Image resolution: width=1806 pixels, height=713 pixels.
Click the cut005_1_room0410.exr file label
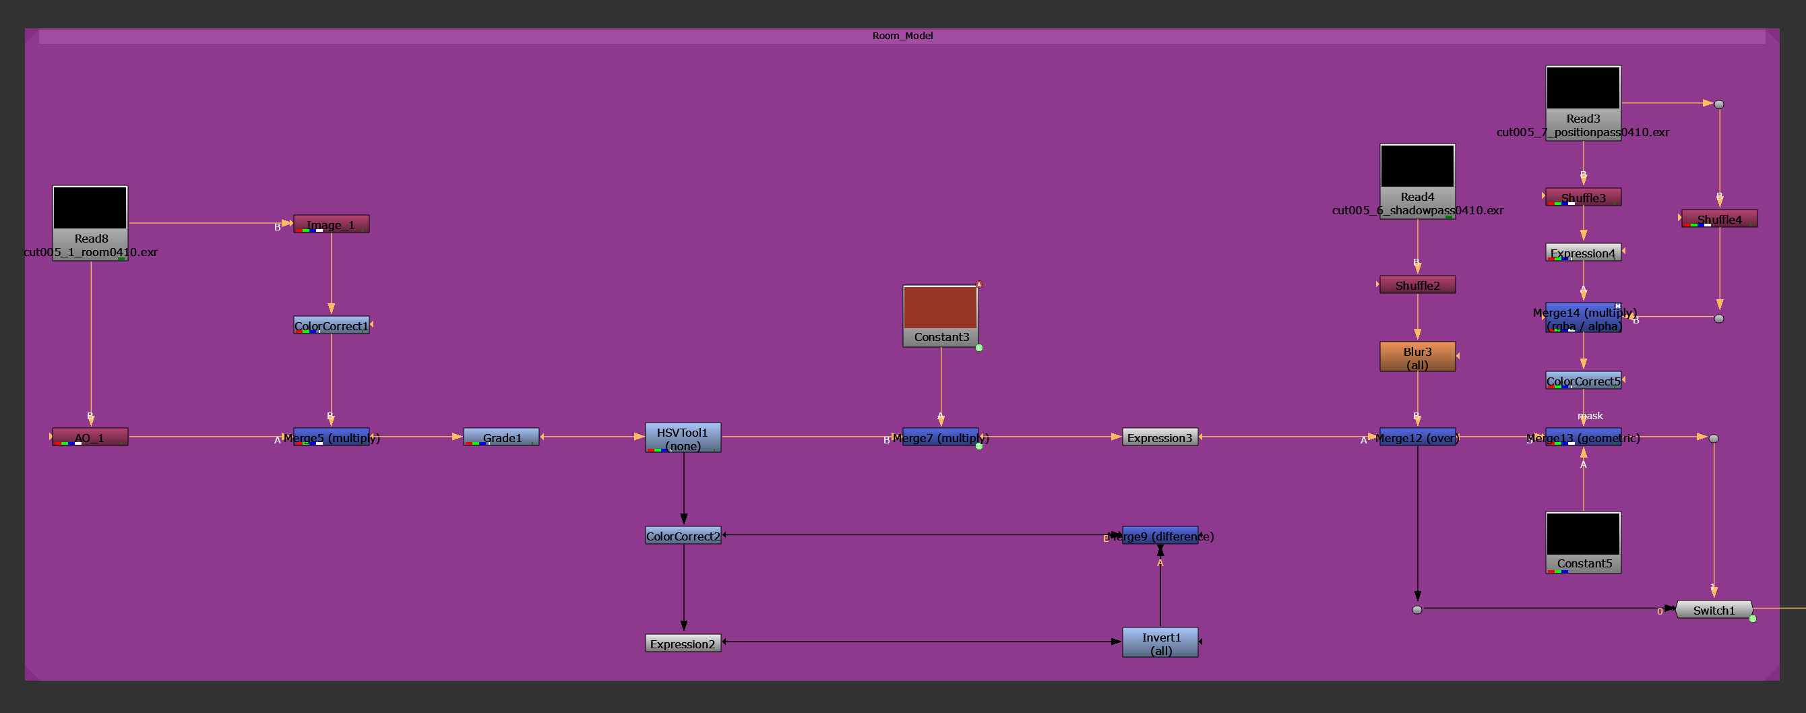tap(90, 253)
